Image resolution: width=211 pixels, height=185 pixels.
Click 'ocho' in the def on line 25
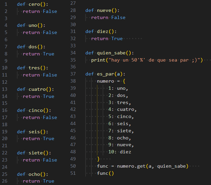pyautogui.click(x=34, y=174)
